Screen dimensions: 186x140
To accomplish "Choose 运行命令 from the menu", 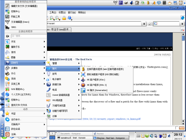I will [x=26, y=119].
